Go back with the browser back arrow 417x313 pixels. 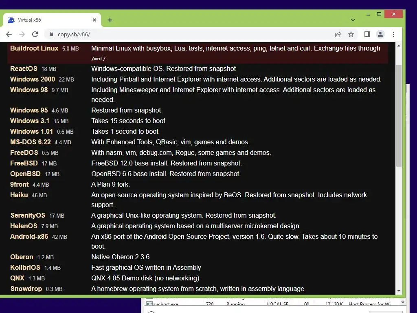9,34
